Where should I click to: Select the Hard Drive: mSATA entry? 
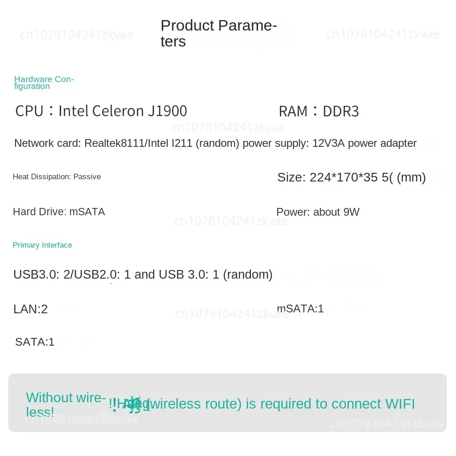[x=59, y=212]
